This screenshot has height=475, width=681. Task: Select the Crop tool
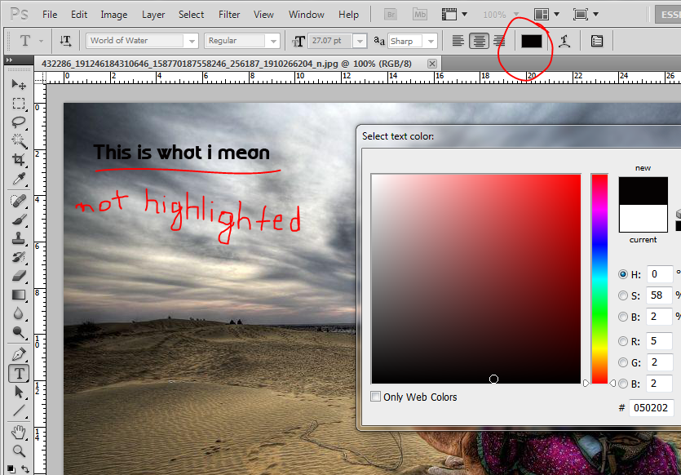[19, 159]
